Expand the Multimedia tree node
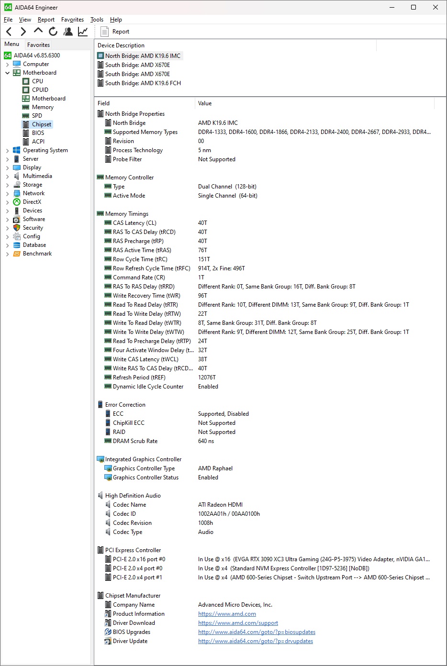 coord(7,176)
